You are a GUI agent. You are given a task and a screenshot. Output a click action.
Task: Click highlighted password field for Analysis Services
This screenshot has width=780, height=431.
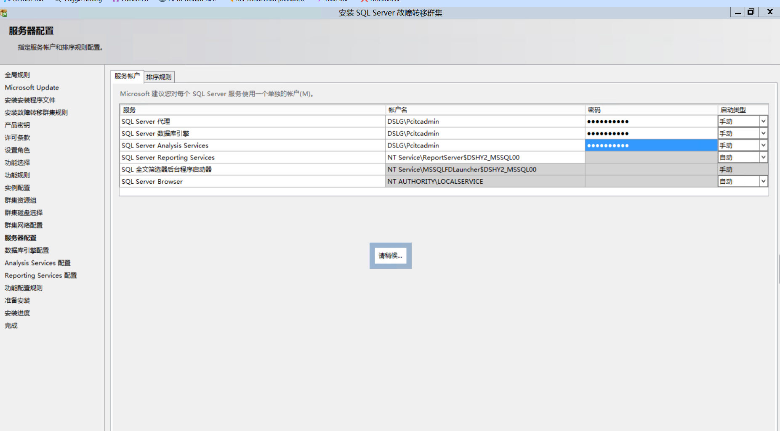(x=651, y=145)
